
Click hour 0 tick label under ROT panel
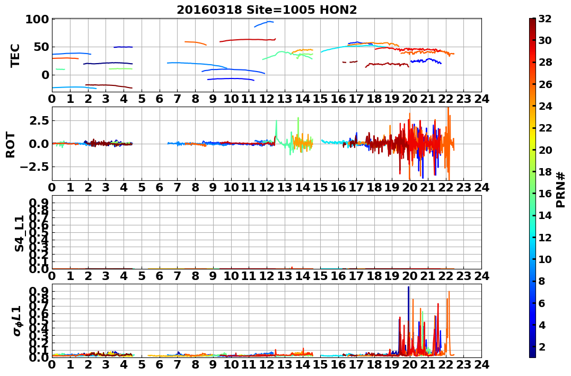52,188
